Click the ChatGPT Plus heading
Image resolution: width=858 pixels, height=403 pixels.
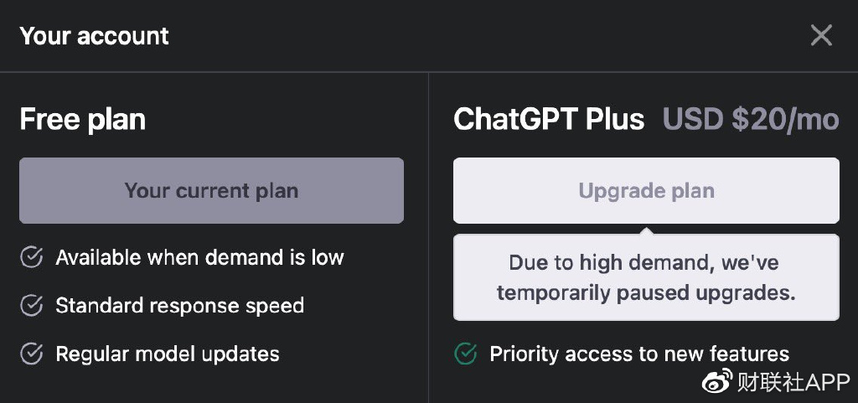(x=549, y=120)
